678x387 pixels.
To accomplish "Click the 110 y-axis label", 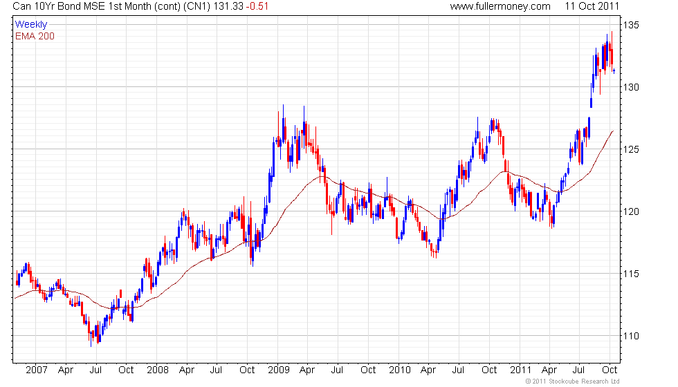I will tap(631, 336).
